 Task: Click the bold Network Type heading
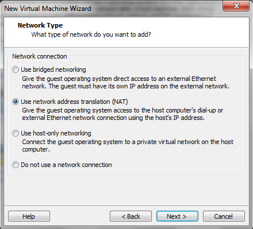click(40, 25)
